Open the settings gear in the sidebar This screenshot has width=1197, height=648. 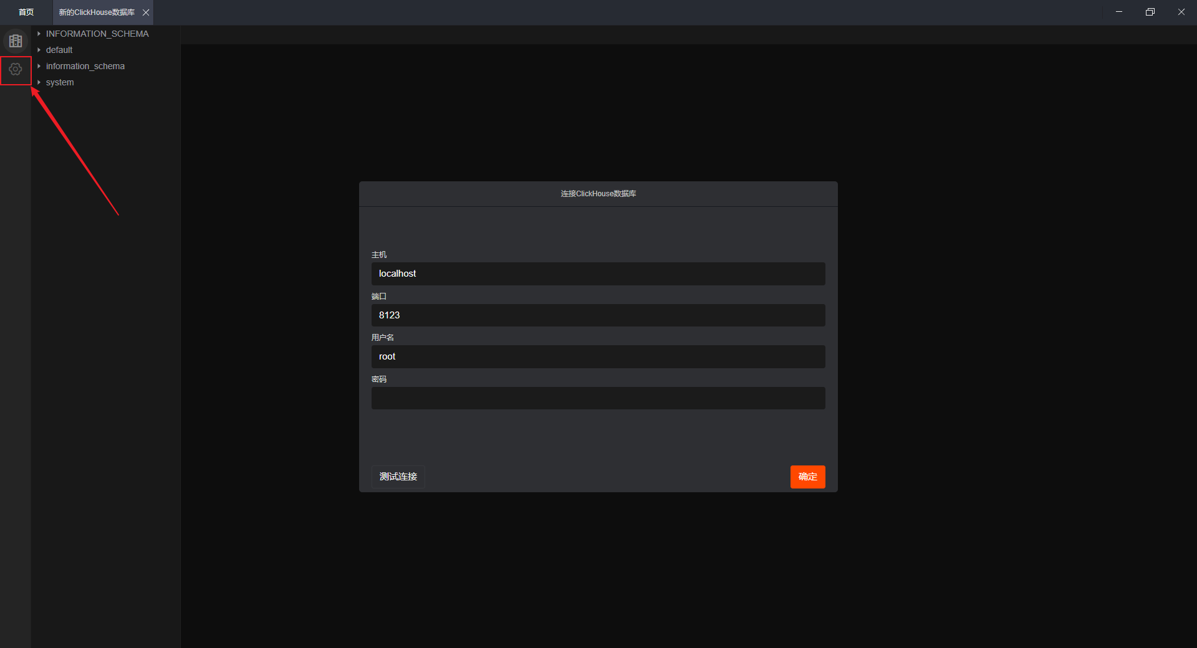tap(16, 70)
